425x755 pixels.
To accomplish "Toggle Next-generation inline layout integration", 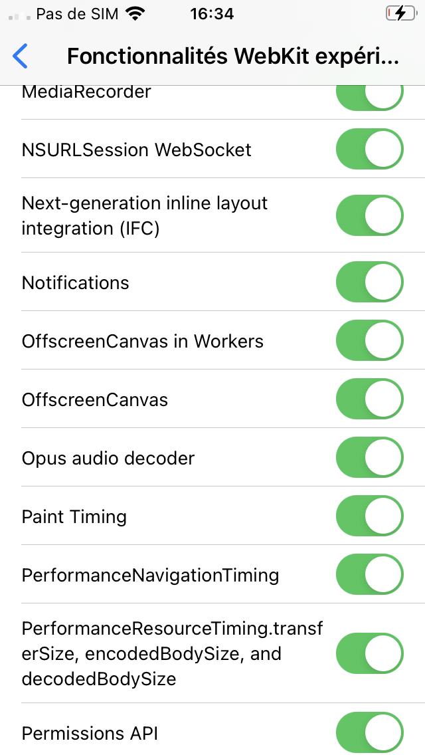I will (370, 215).
